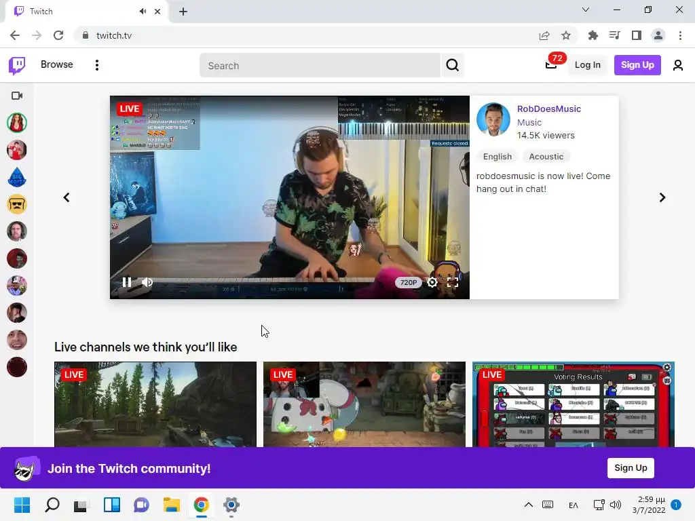
Task: Open the Voting Results live stream thumbnail
Action: [x=574, y=404]
